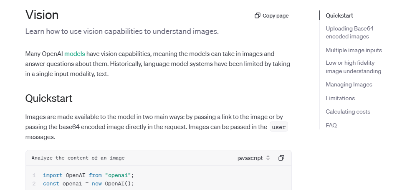Click the Vision page title
Image resolution: width=397 pixels, height=190 pixels.
42,15
